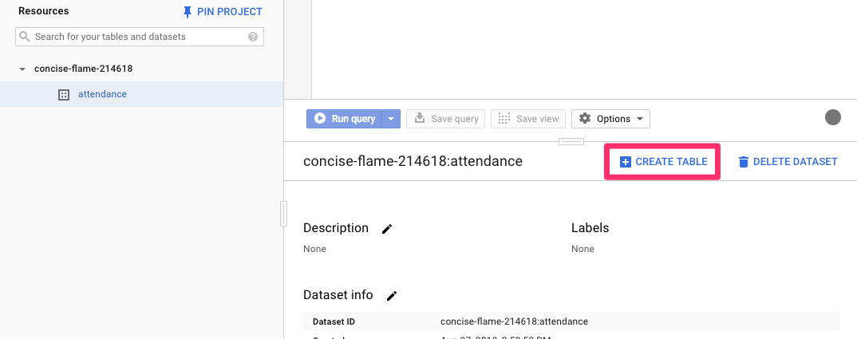The width and height of the screenshot is (857, 339).
Task: Click the search magnifier icon
Action: (25, 37)
